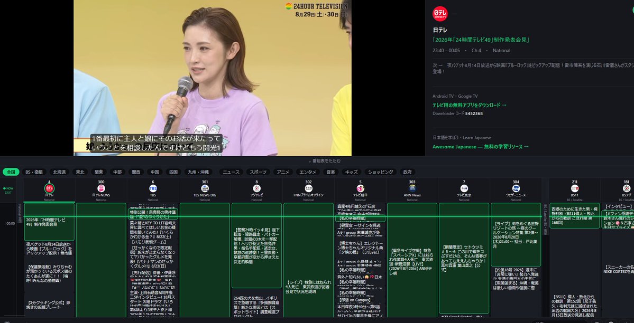Screen dimensions: 634x323
Task: Open 夜バゲット8月14日放送 program entry
Action: [49, 248]
